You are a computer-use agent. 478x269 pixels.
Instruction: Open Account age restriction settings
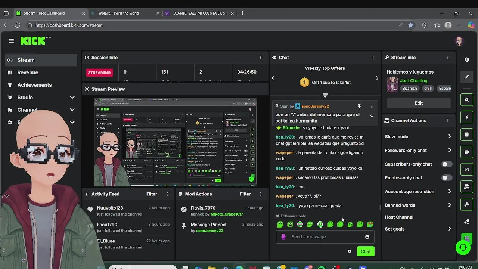pyautogui.click(x=418, y=192)
